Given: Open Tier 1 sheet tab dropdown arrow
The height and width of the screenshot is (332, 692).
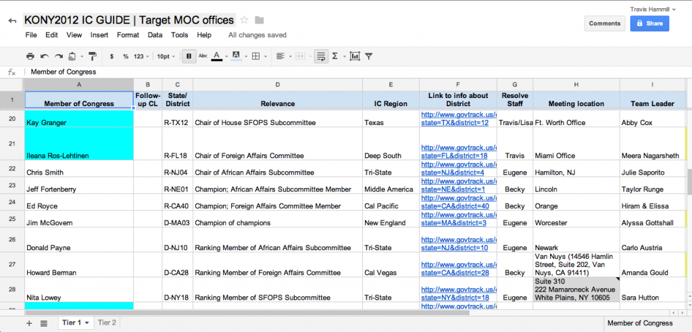Looking at the screenshot, I should pos(87,323).
